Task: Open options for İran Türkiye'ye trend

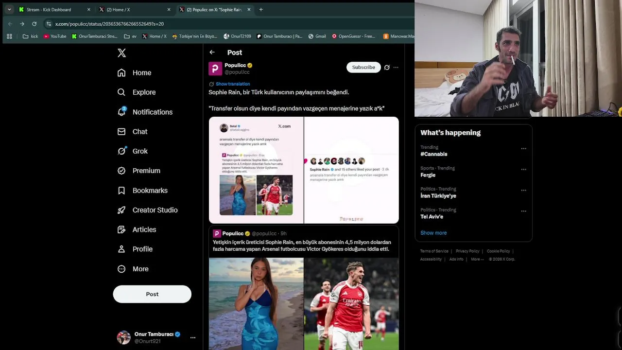Action: point(523,191)
